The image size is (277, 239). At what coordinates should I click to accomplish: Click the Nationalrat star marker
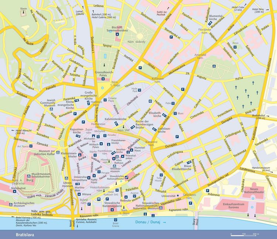pyautogui.click(x=14, y=191)
